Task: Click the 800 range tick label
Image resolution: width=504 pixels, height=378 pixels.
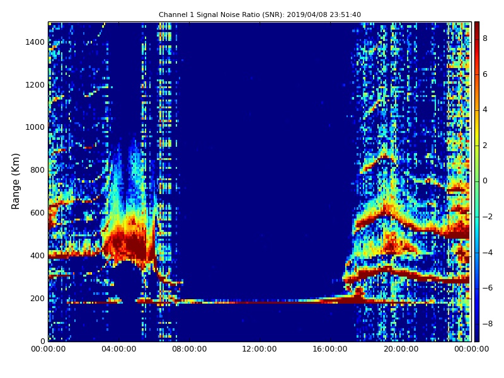Action: (37, 170)
